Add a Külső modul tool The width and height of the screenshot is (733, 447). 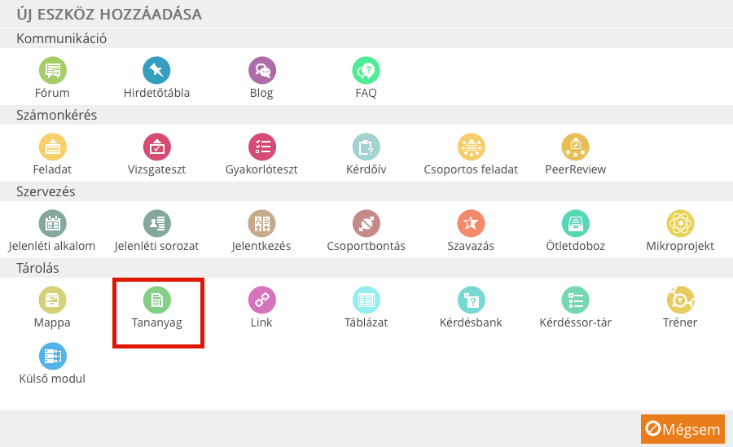pyautogui.click(x=52, y=357)
